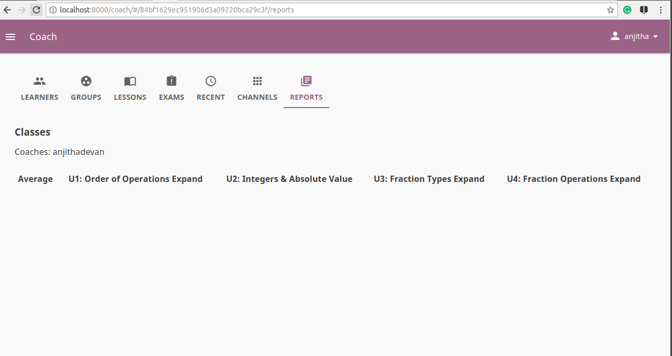The height and width of the screenshot is (356, 672).
Task: Open the Grammarly extension icon
Action: [x=627, y=10]
